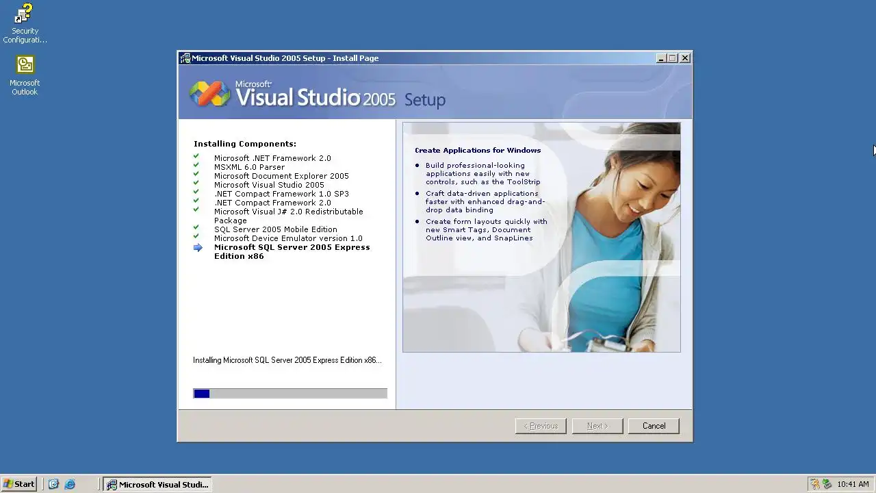Viewport: 876px width, 493px height.
Task: Click 'MSXML 6.0 Parser' list entry
Action: click(x=249, y=167)
